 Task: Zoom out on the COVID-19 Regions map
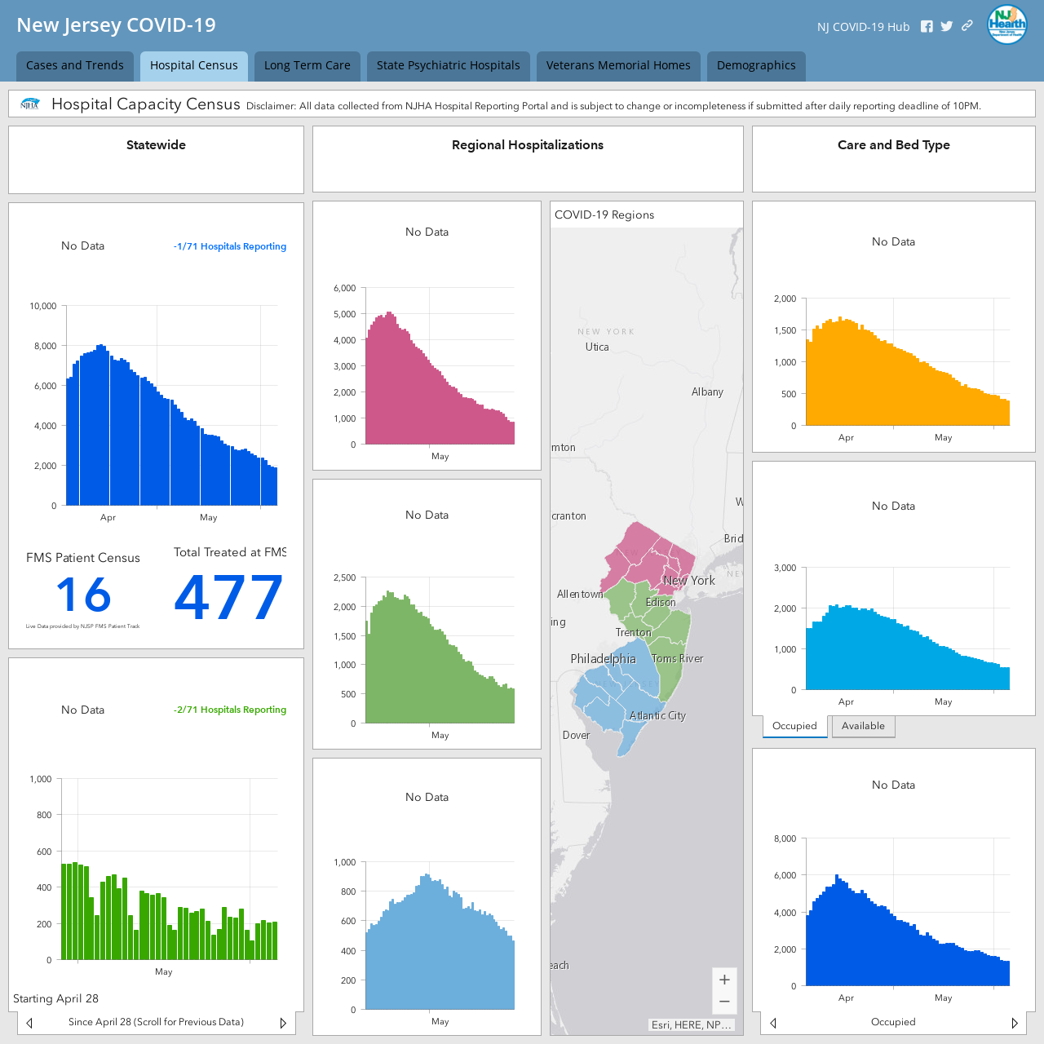click(724, 1002)
